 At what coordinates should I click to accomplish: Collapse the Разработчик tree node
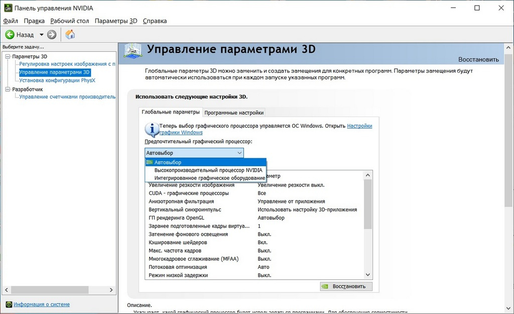(x=8, y=89)
